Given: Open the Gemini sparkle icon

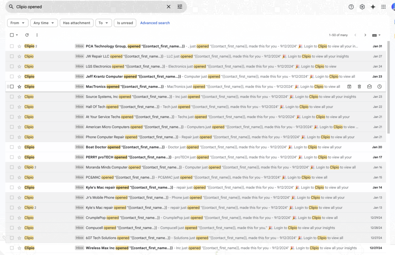Looking at the screenshot, I should [x=373, y=7].
